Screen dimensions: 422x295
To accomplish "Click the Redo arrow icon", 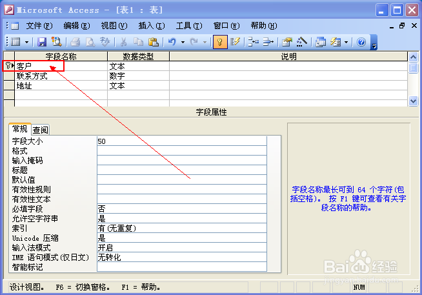I will tap(194, 42).
